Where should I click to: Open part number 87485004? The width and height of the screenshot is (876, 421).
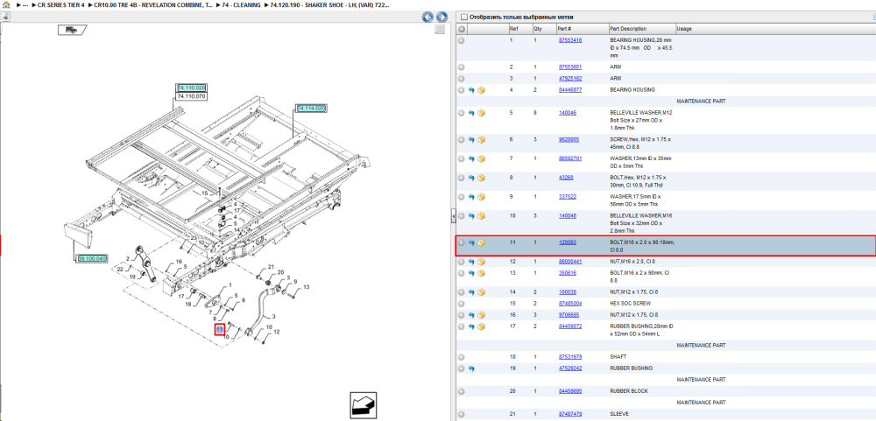click(x=570, y=303)
